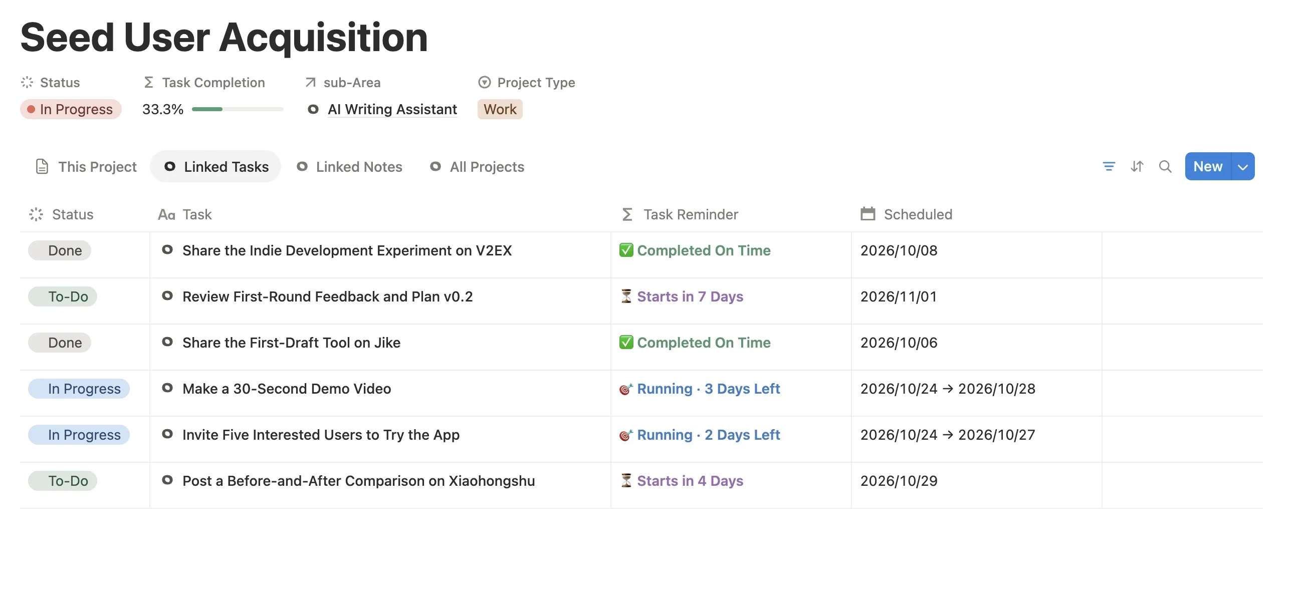Screen dimensions: 1303x601
Task: Click the New button
Action: [x=1207, y=166]
